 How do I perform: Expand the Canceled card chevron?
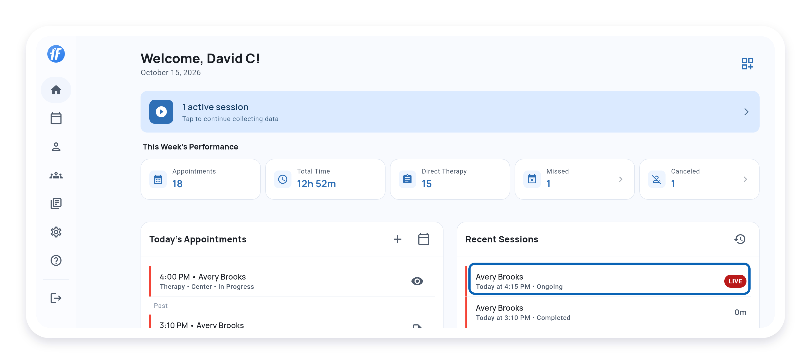(x=745, y=179)
